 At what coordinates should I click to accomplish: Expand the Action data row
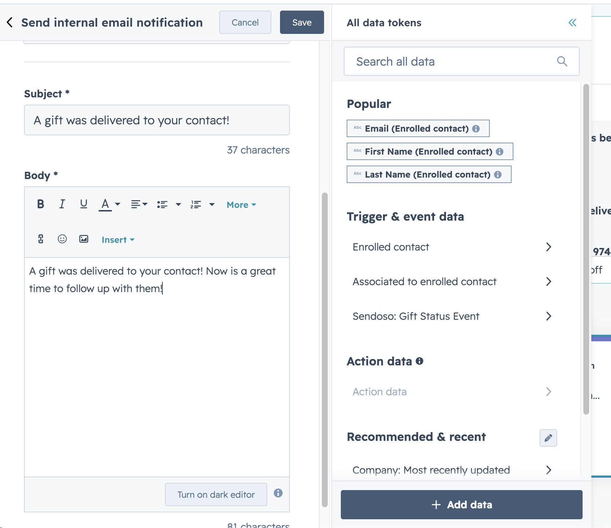point(452,392)
